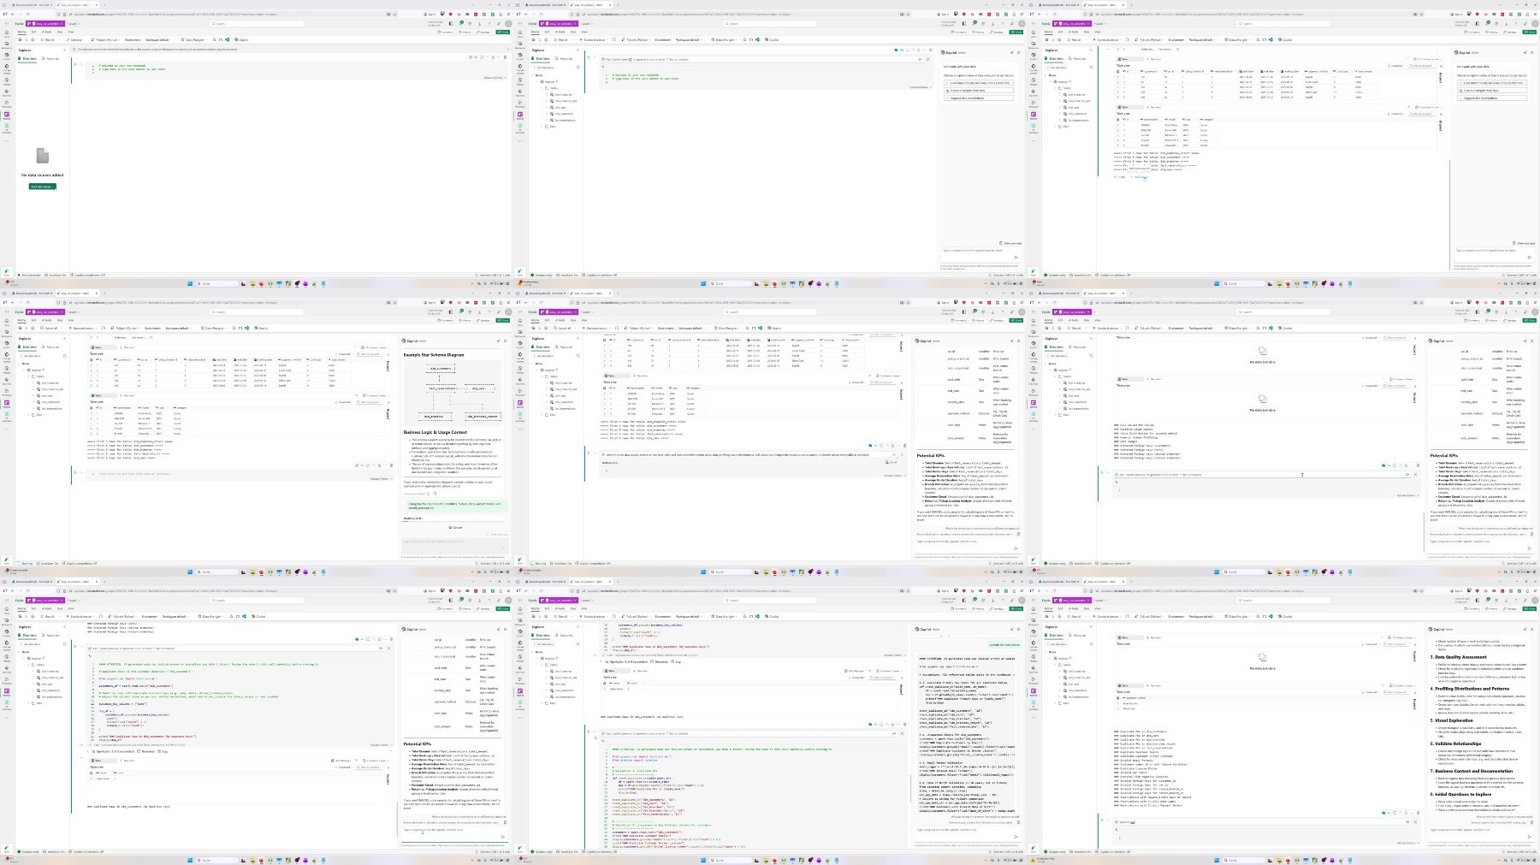Click Cancel all in Star Schema screen toolbar
The image size is (1540, 865).
pos(50,328)
